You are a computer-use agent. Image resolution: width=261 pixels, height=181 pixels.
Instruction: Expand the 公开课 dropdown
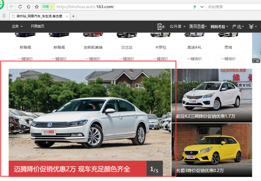[177, 27]
